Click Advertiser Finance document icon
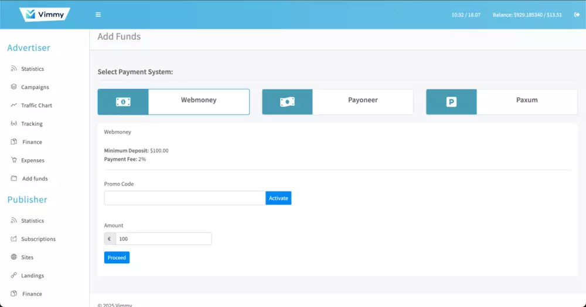This screenshot has height=307, width=586. (14, 142)
